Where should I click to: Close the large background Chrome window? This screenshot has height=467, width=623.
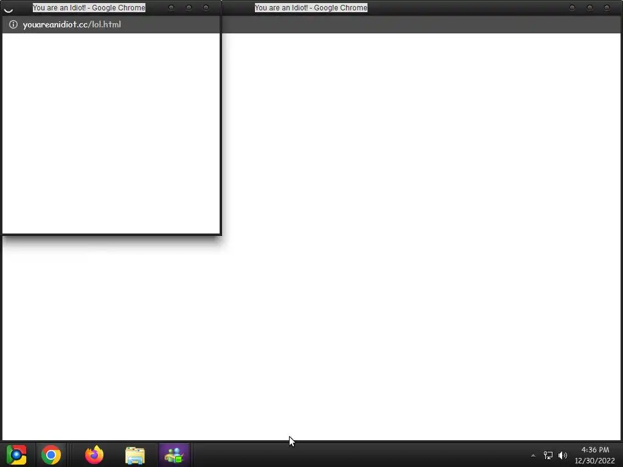tap(607, 7)
